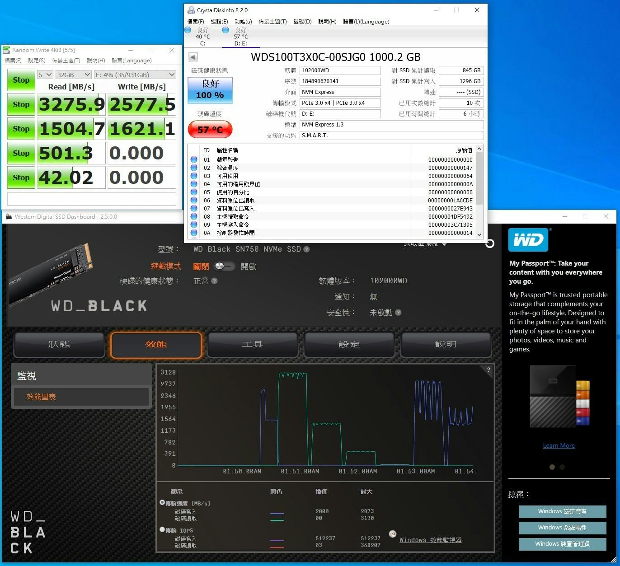Viewport: 620px width, 566px height.
Task: Click the SMART attribute list scrollbar thumb
Action: click(x=479, y=178)
